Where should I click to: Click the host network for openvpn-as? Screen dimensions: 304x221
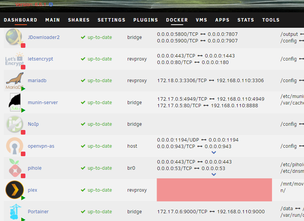tap(132, 146)
